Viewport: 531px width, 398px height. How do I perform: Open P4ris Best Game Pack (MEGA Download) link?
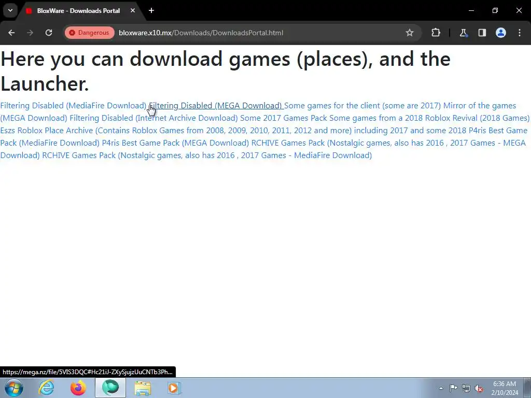tap(175, 143)
